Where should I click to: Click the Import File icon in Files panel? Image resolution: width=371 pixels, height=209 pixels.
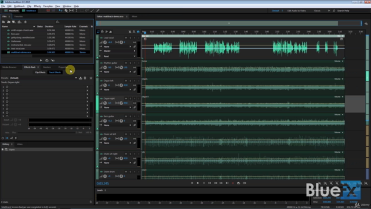click(x=9, y=22)
